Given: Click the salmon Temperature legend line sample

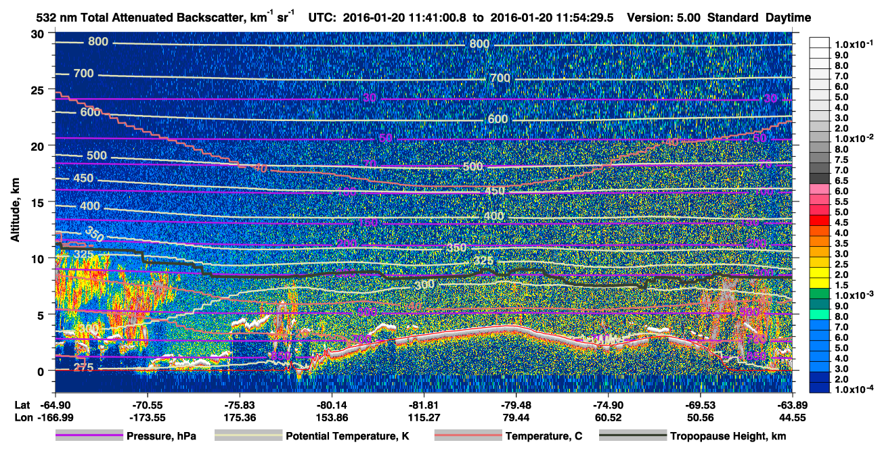Looking at the screenshot, I should tap(468, 436).
